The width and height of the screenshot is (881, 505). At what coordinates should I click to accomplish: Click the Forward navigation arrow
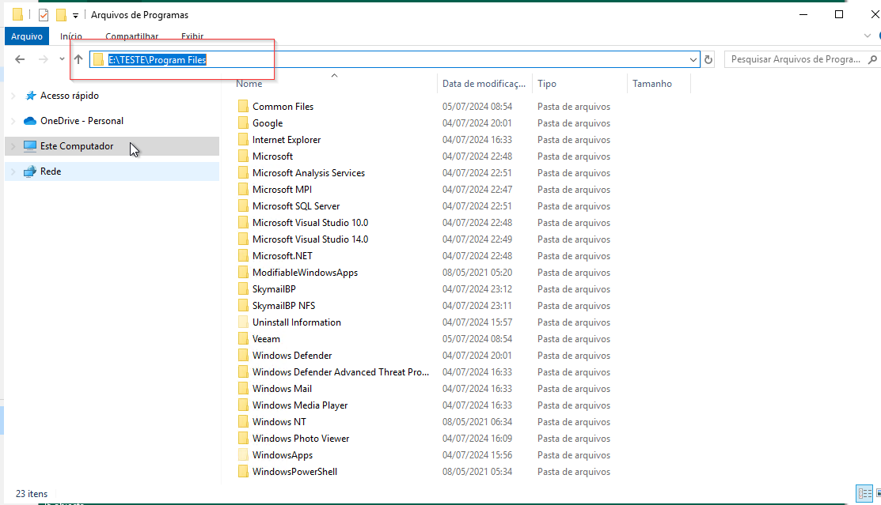tap(44, 59)
